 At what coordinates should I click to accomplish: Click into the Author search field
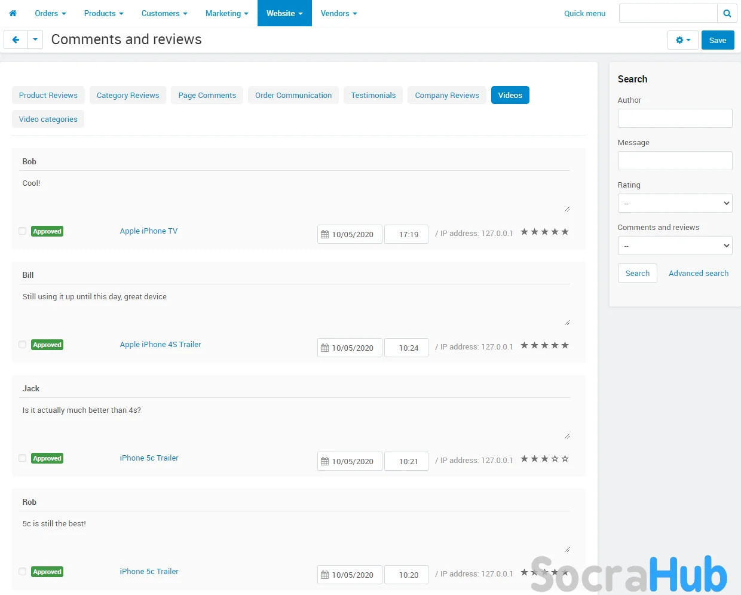[x=675, y=118]
